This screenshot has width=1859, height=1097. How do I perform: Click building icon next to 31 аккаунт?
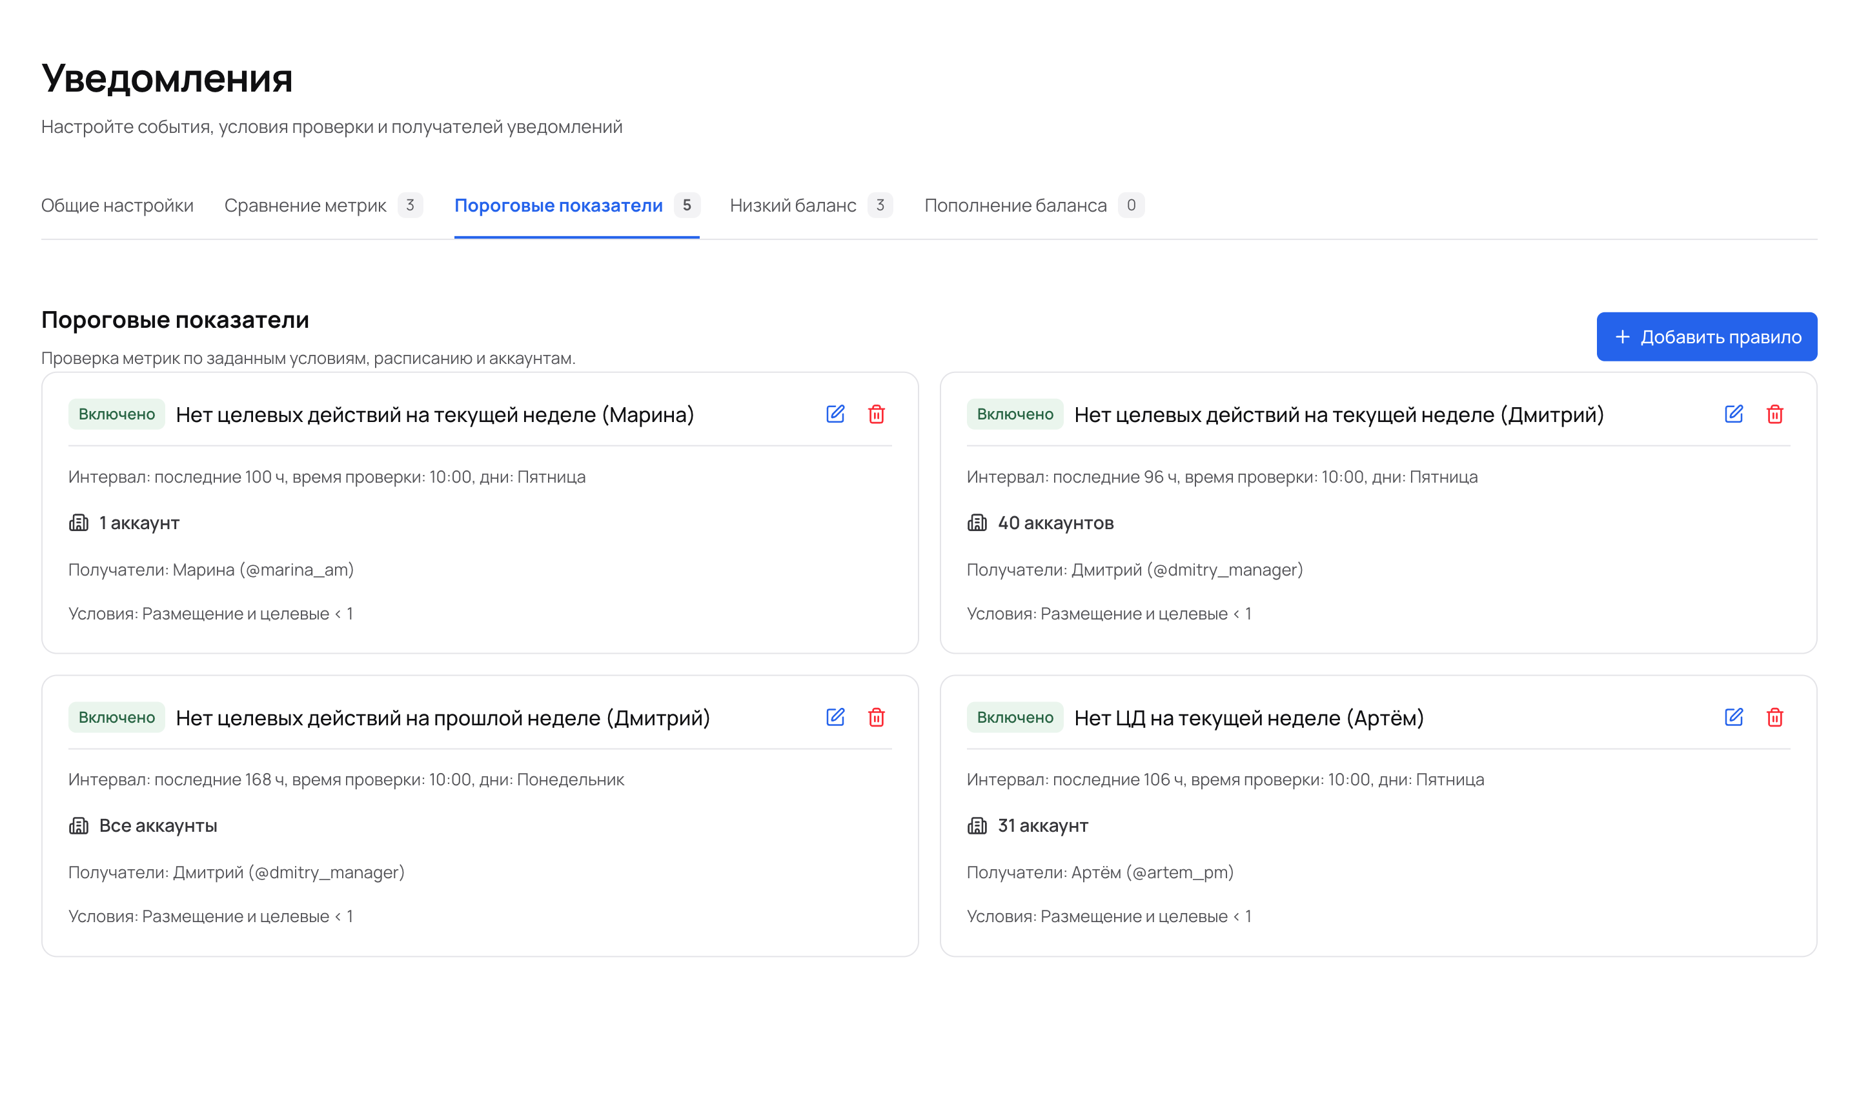pos(977,826)
